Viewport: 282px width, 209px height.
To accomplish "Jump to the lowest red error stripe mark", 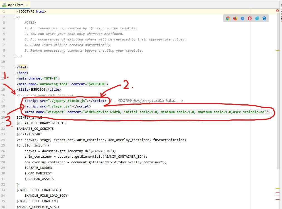I will pos(278,200).
